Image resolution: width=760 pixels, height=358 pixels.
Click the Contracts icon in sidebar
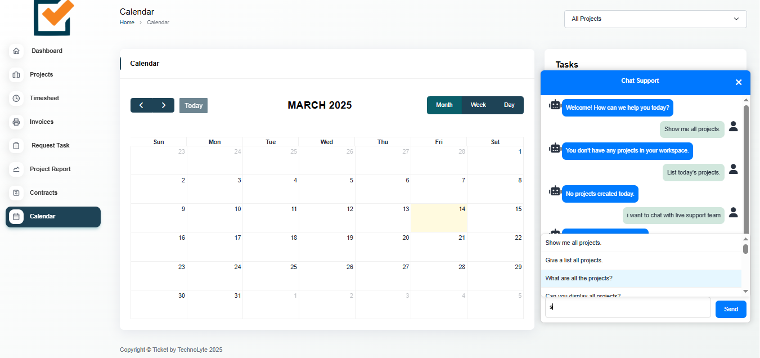[x=16, y=193]
